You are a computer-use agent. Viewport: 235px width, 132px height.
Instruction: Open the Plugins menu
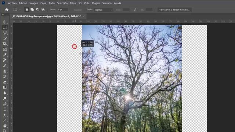(96, 3)
